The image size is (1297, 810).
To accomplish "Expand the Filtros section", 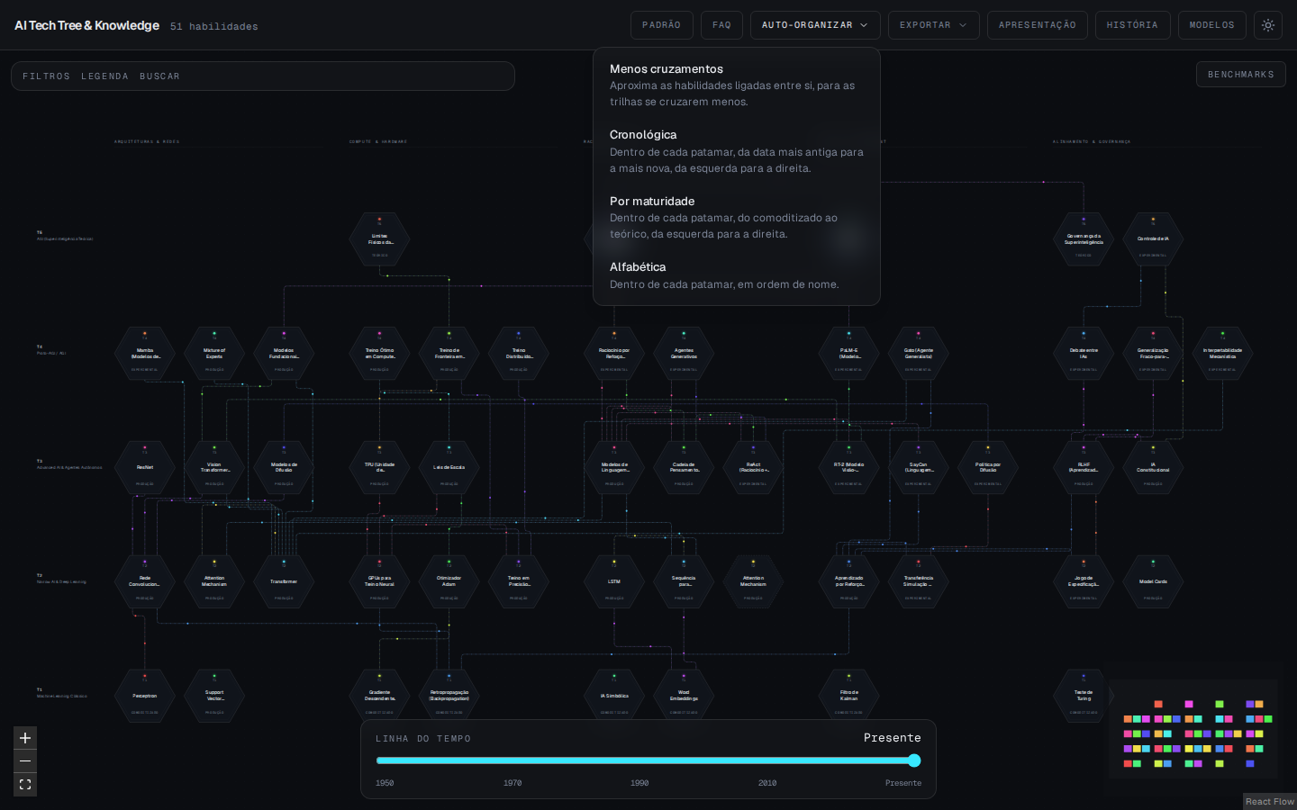I will (x=46, y=76).
